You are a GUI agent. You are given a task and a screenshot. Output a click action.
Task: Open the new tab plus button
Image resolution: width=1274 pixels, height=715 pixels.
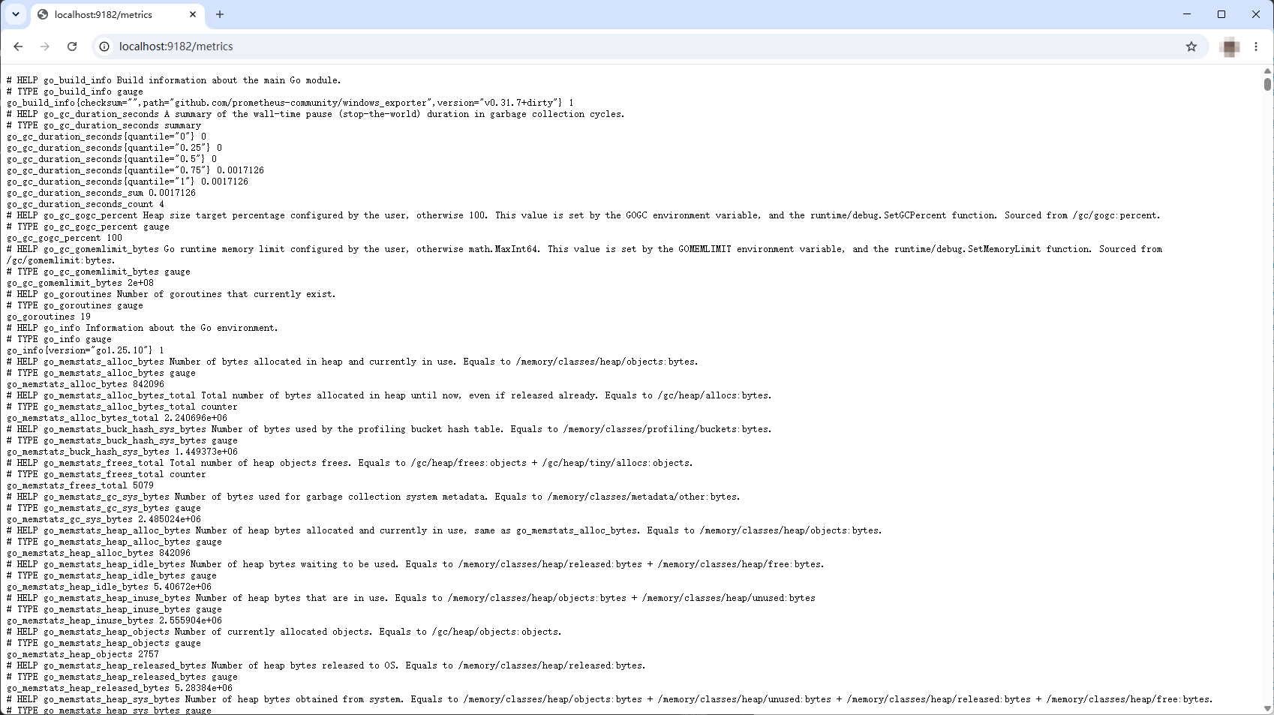[220, 14]
